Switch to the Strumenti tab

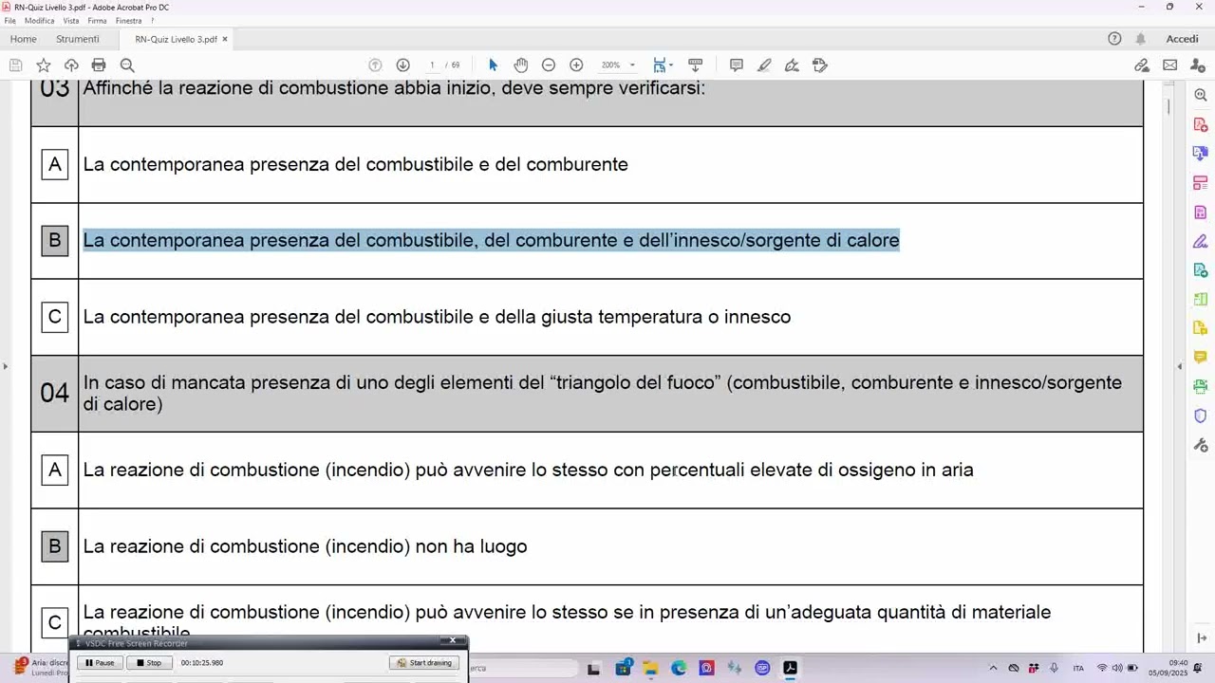(x=78, y=39)
